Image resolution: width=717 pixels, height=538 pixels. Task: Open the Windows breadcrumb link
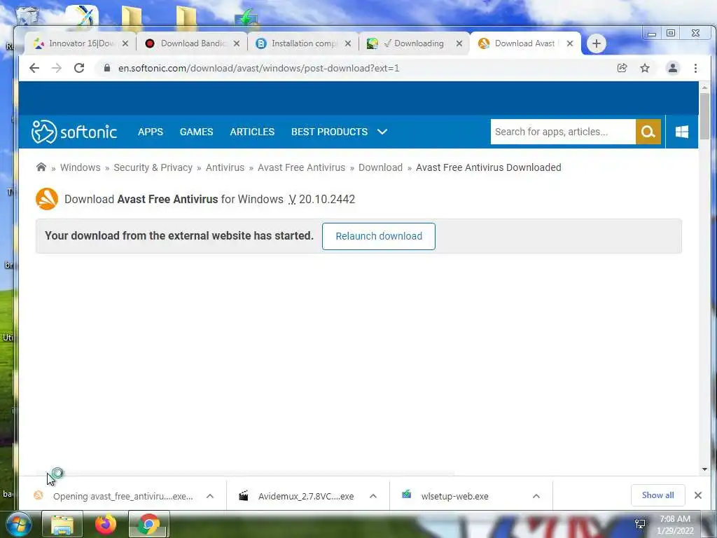(x=80, y=167)
